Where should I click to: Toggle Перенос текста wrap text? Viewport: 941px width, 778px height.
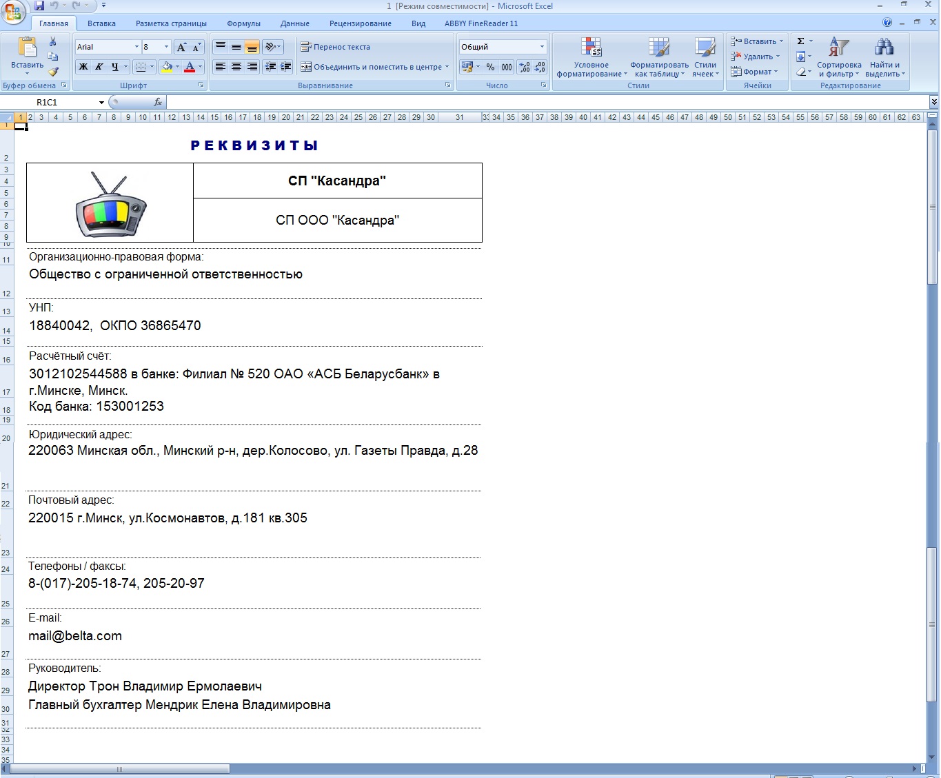tap(336, 47)
